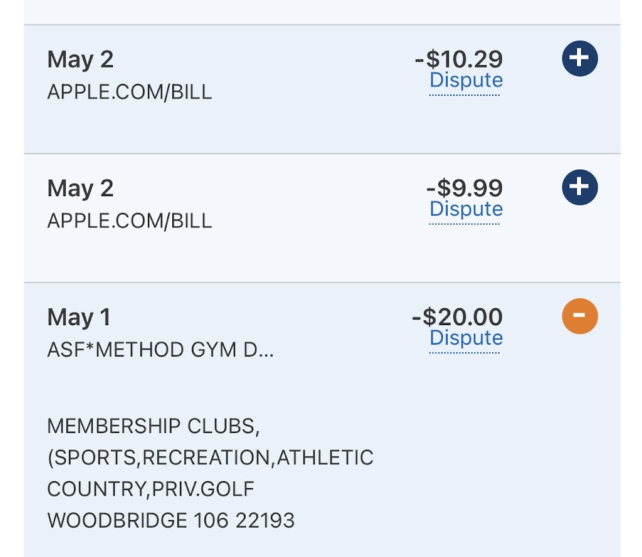The height and width of the screenshot is (557, 642).
Task: Collapse the ASF*METHOD GYM transaction details
Action: tap(580, 316)
